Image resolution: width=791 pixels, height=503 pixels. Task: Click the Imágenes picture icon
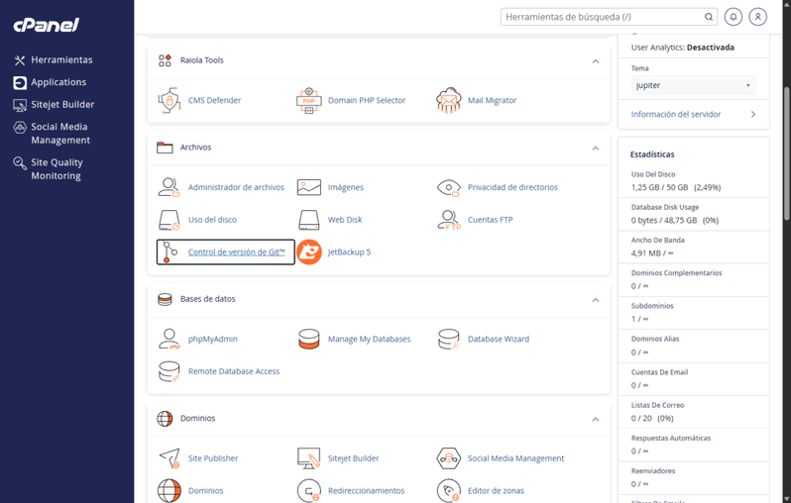308,187
